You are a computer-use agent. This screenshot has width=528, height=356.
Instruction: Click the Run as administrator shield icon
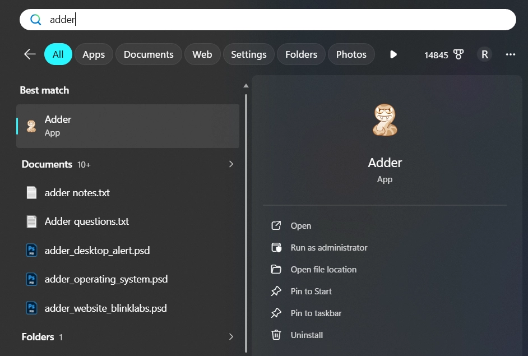(x=276, y=248)
